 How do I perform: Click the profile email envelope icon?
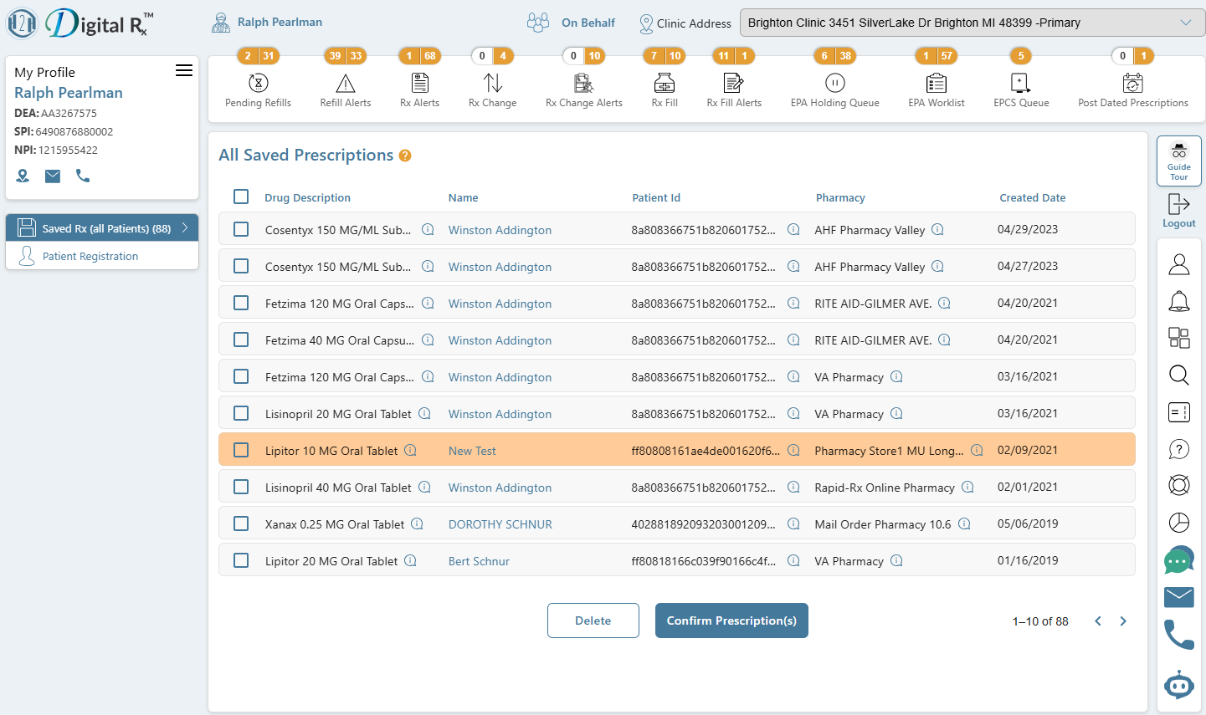click(x=53, y=176)
